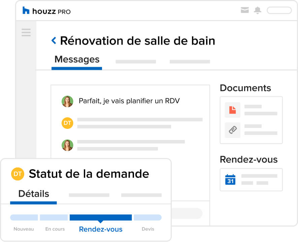Switch to the Messages tab

(x=77, y=61)
